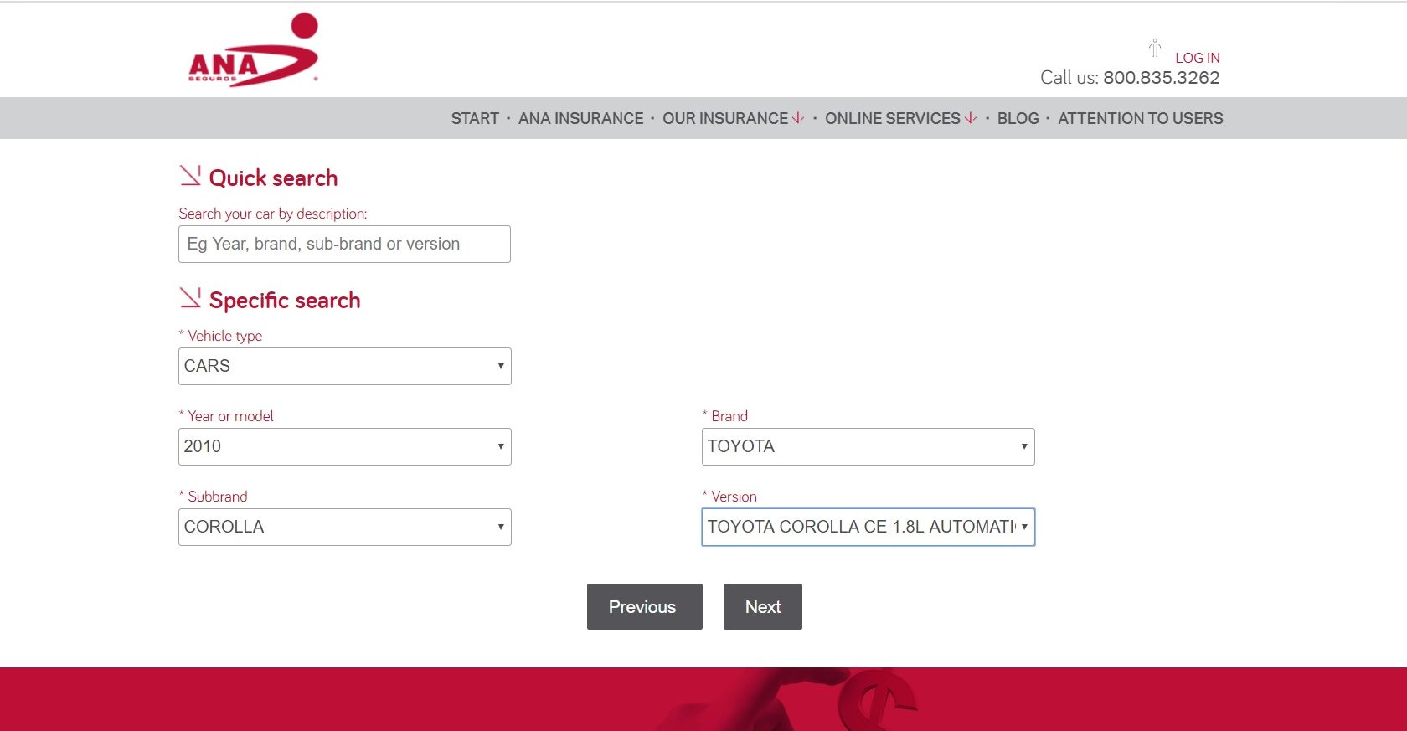This screenshot has height=731, width=1407.
Task: Open the BLOG menu item
Action: [1018, 118]
